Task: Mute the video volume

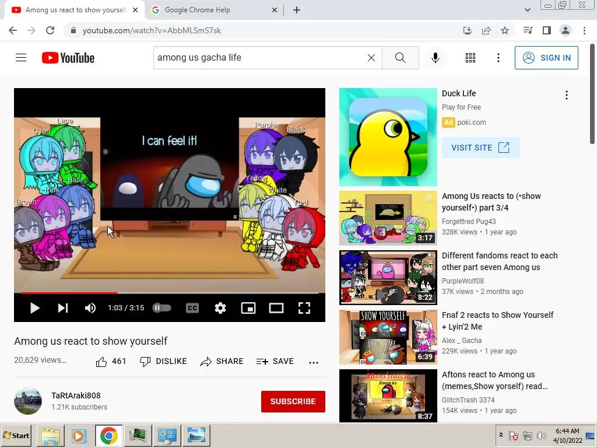Action: point(90,308)
